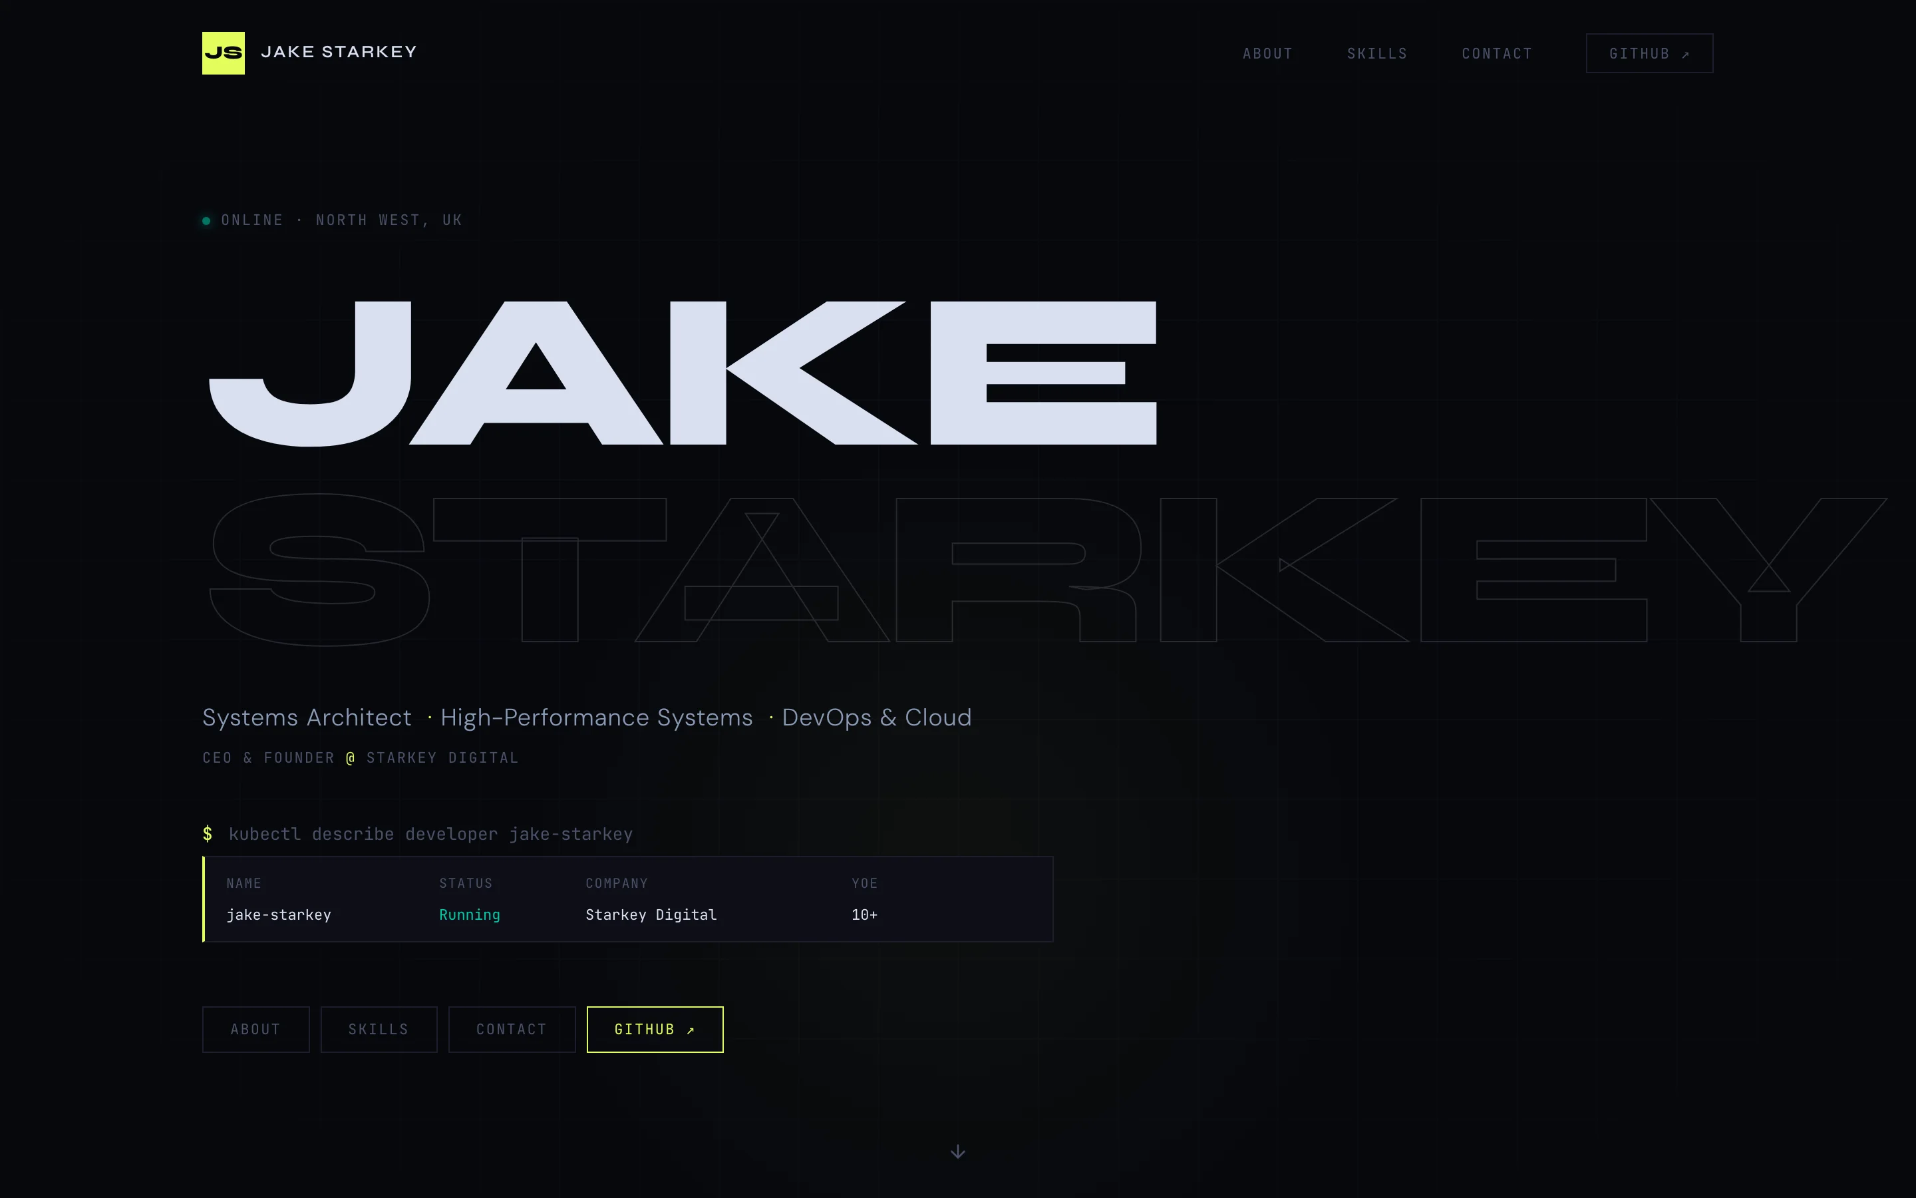Click the yellow JS logo icon
Viewport: 1916px width, 1198px height.
[x=224, y=53]
